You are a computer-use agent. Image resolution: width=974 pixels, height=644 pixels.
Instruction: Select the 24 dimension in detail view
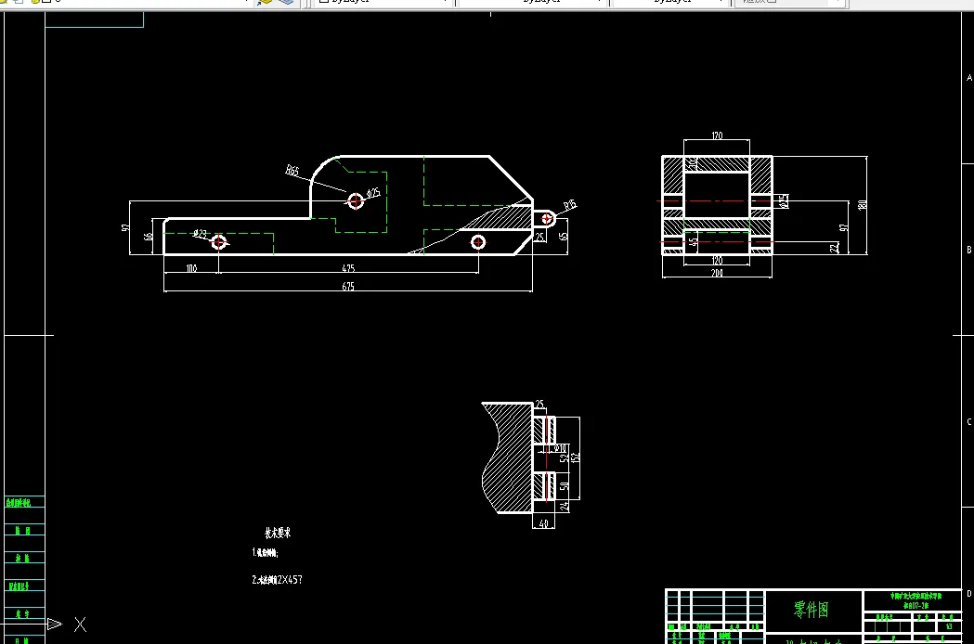pyautogui.click(x=564, y=507)
